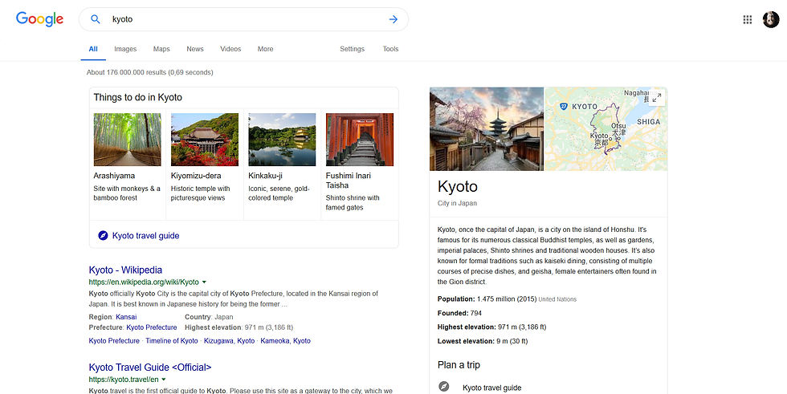
Task: Open the Kameoka, Kyoto sitelink
Action: pyautogui.click(x=286, y=341)
